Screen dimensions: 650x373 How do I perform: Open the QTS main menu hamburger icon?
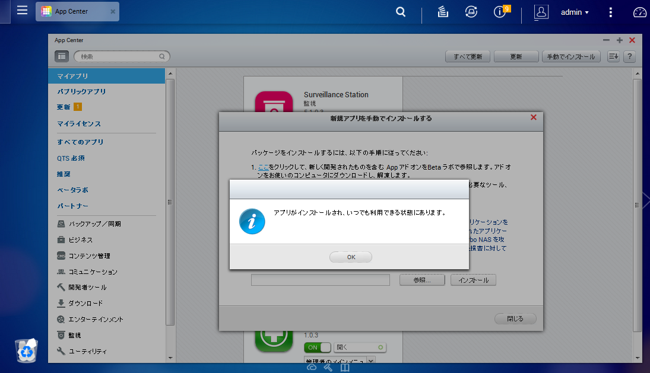click(22, 11)
